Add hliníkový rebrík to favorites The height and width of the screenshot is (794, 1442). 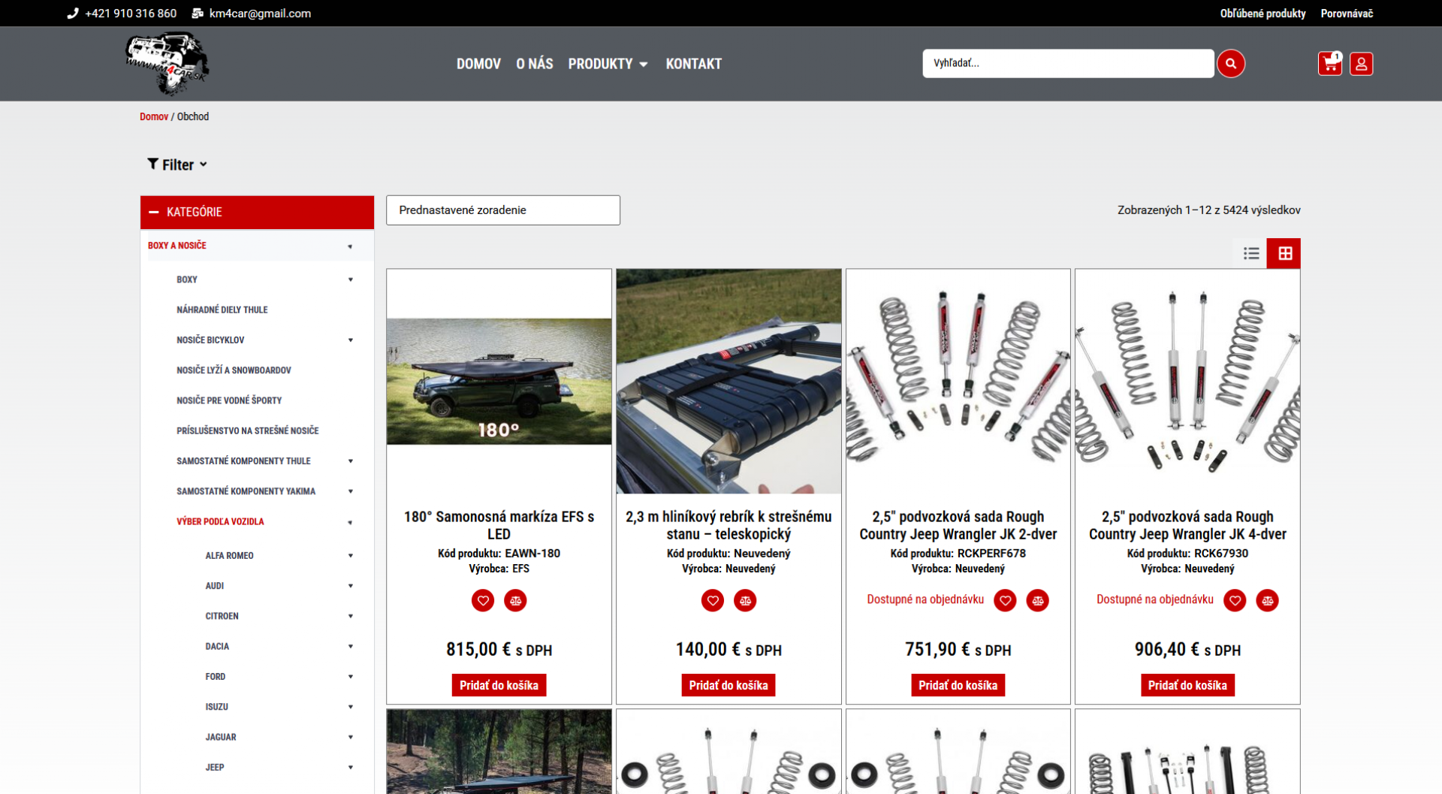tap(713, 601)
